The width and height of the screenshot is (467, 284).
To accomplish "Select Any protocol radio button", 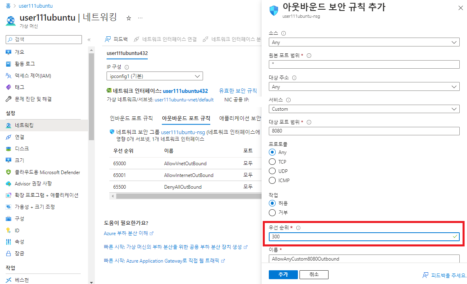I will coord(272,152).
